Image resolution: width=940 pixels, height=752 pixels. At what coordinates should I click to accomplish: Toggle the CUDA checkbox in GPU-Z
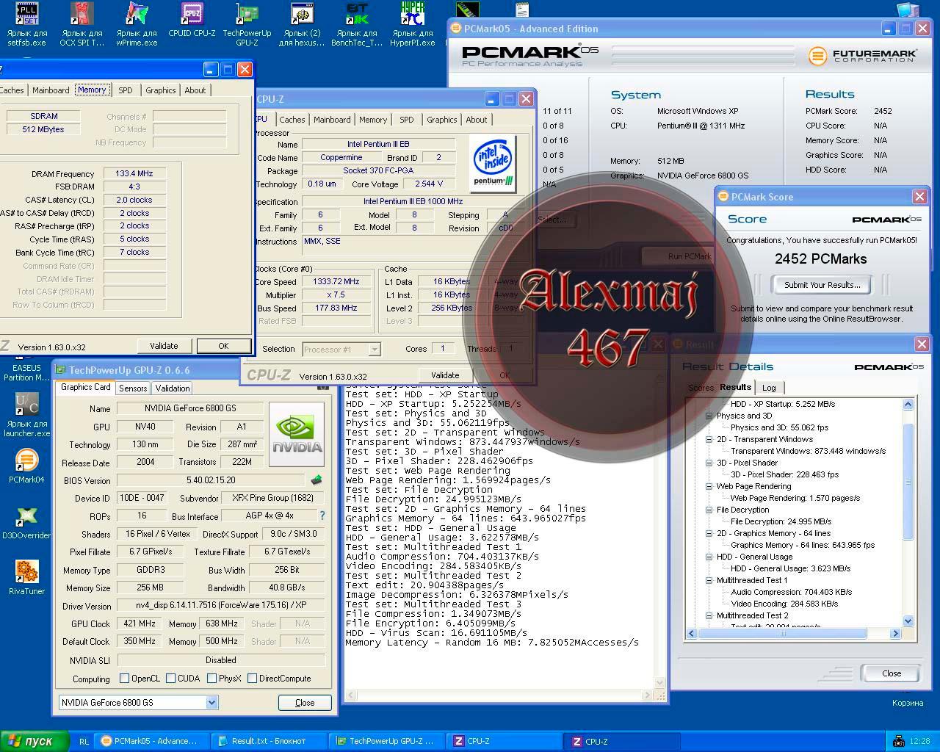click(x=170, y=679)
